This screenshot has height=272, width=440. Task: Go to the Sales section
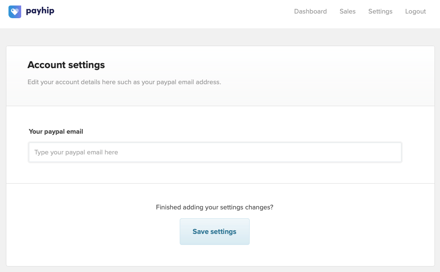point(348,11)
